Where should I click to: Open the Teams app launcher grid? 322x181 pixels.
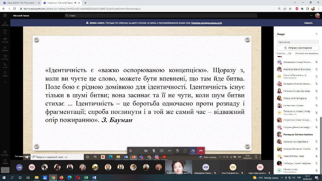tap(5, 15)
